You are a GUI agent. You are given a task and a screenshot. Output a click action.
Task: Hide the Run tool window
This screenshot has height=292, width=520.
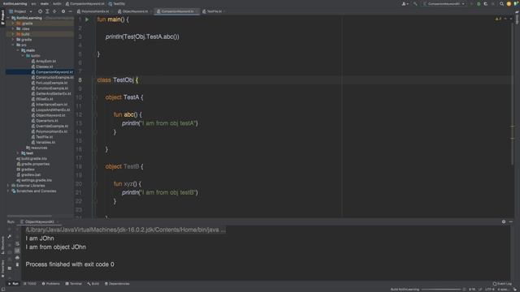coord(511,221)
